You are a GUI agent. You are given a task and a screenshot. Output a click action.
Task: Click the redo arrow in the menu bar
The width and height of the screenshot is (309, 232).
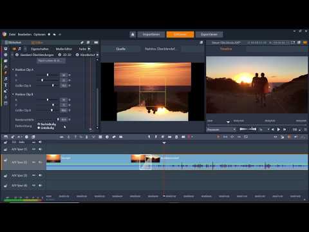click(x=60, y=34)
